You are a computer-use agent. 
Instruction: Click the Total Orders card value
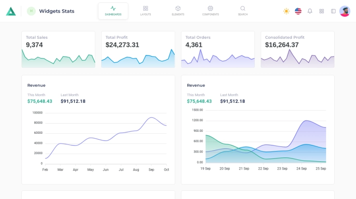click(194, 45)
